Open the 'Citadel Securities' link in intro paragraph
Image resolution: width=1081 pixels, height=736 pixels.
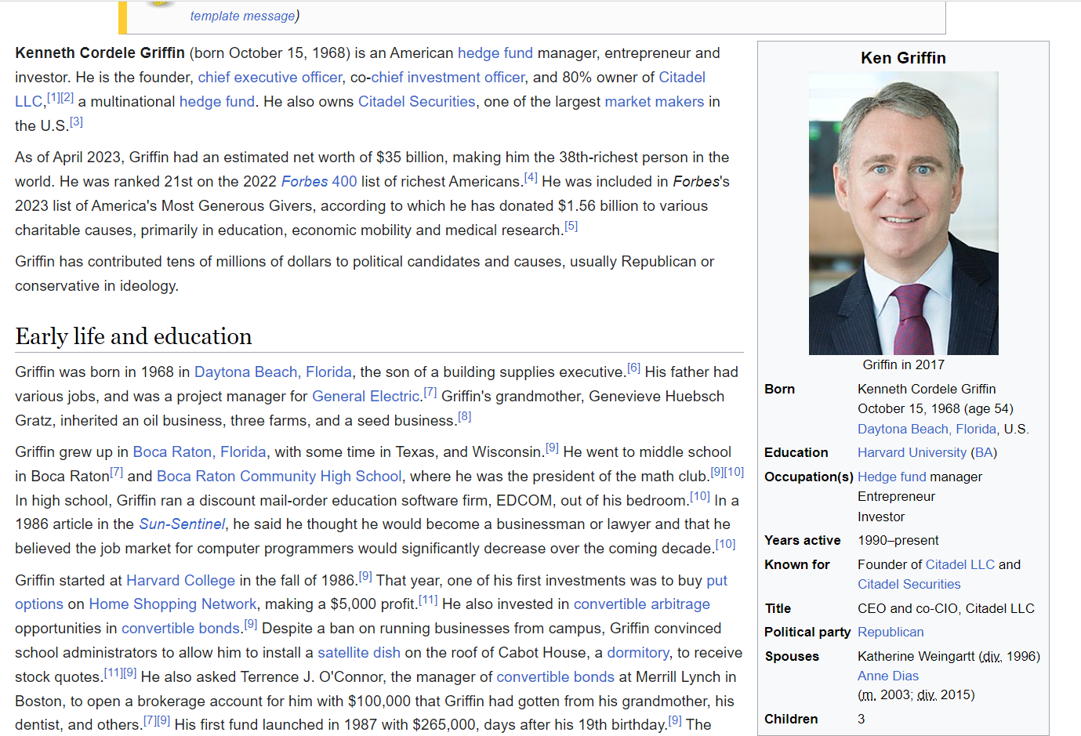pyautogui.click(x=416, y=102)
